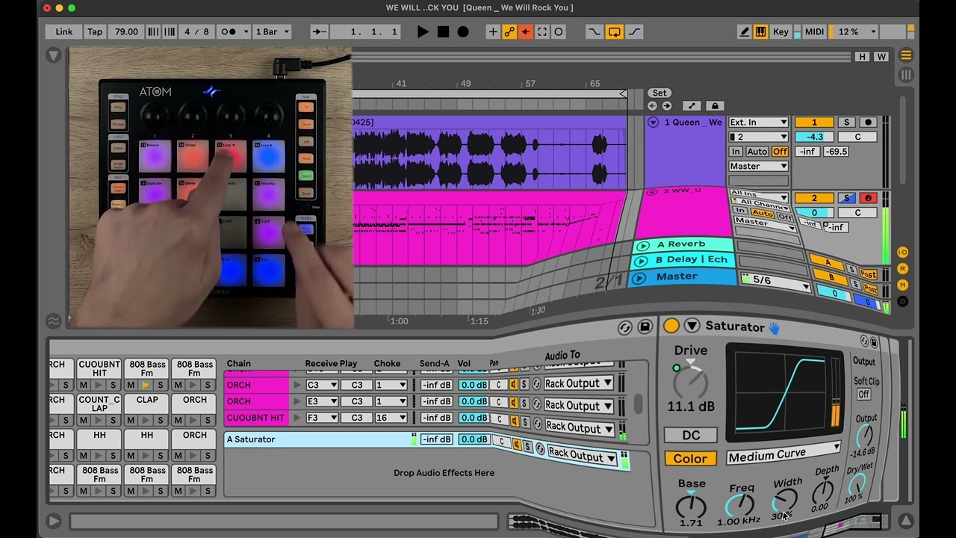Show the I-O section toggle
The image size is (956, 538).
(x=902, y=253)
